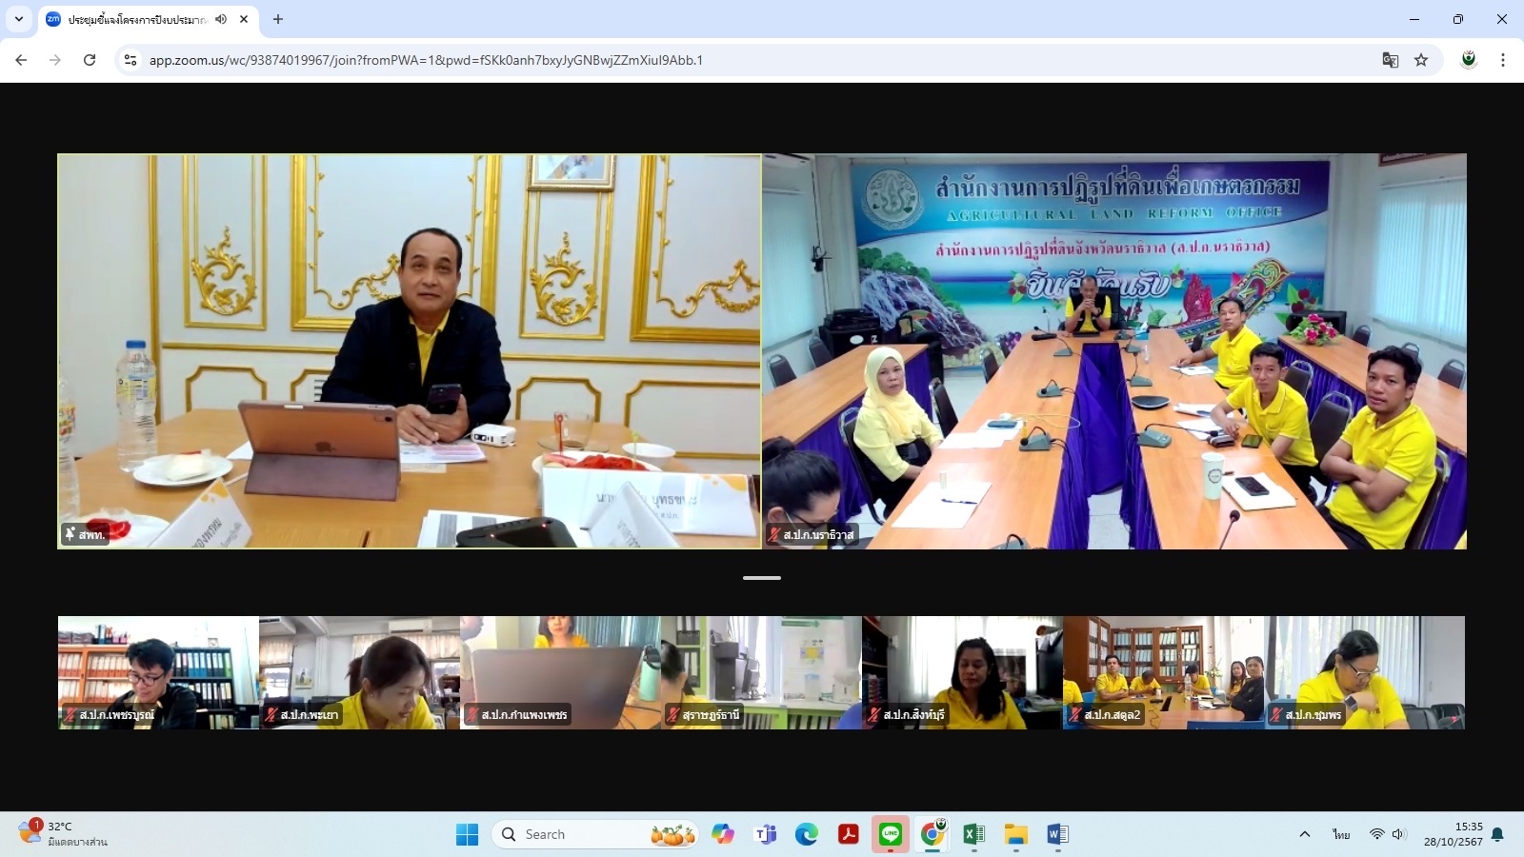Open Microsoft Teams from the taskbar
The width and height of the screenshot is (1524, 857).
[765, 834]
